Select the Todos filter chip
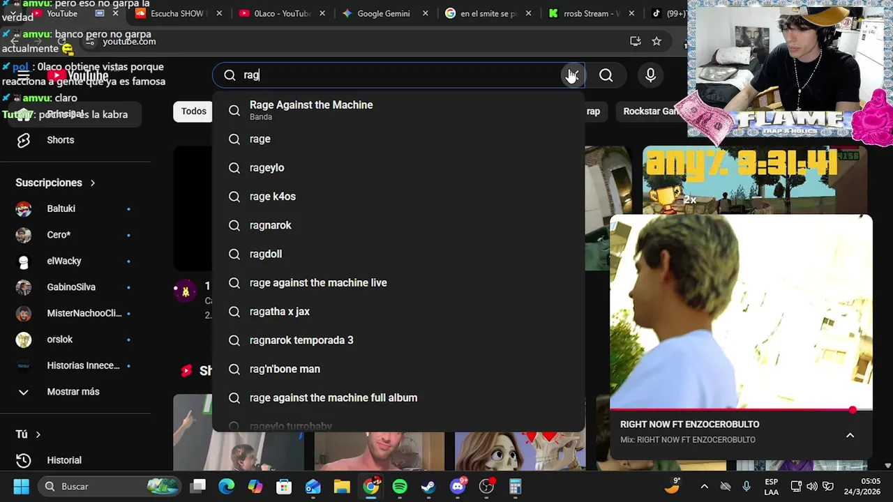This screenshot has height=502, width=893. click(194, 111)
